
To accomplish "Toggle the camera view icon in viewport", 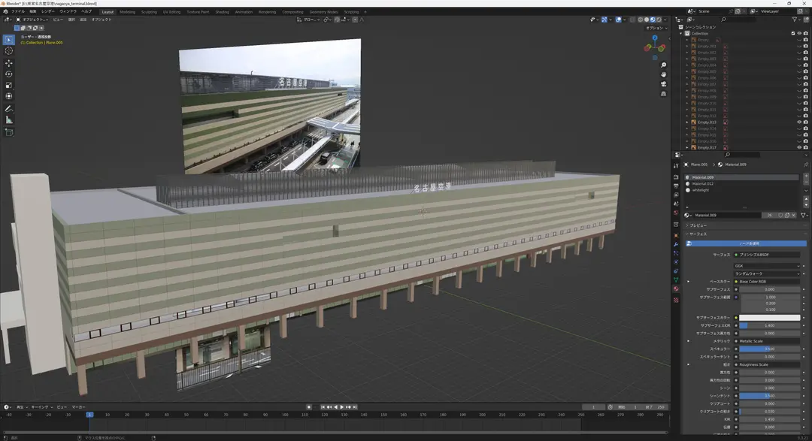I will pyautogui.click(x=663, y=84).
